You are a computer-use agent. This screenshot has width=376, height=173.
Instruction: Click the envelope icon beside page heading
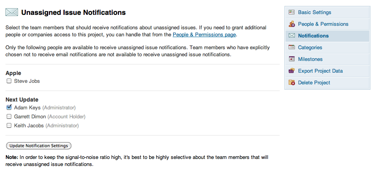click(12, 12)
